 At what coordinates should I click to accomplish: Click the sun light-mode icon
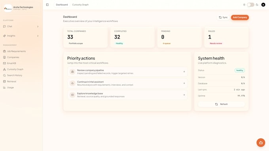click(x=244, y=5)
